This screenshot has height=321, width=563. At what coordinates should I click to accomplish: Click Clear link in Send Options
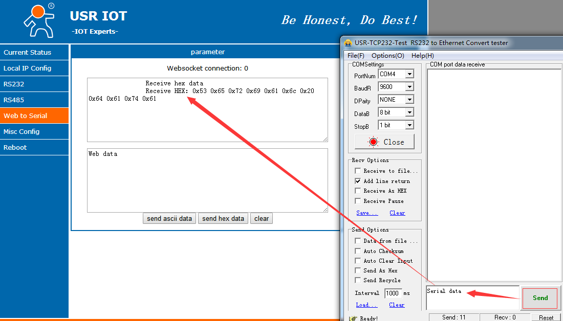(x=397, y=305)
